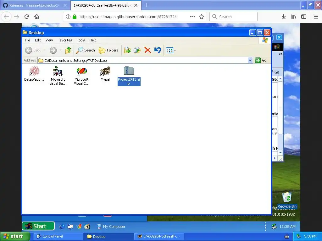Toggle the Explorer Folders pane button
This screenshot has width=322, height=241.
[x=108, y=50]
